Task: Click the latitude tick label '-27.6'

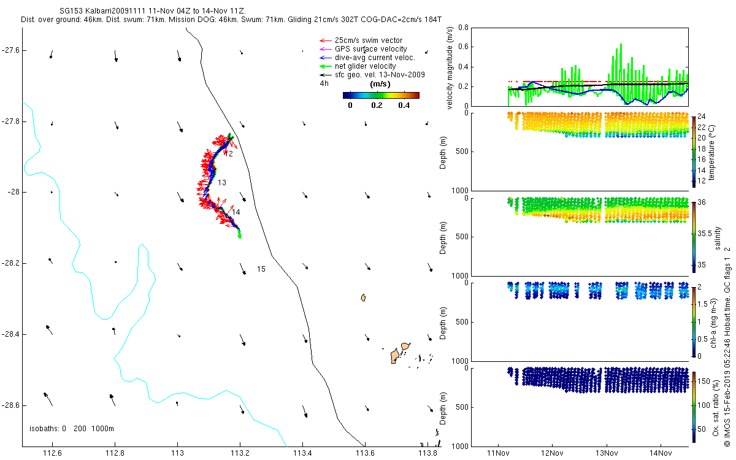Action: [12, 50]
